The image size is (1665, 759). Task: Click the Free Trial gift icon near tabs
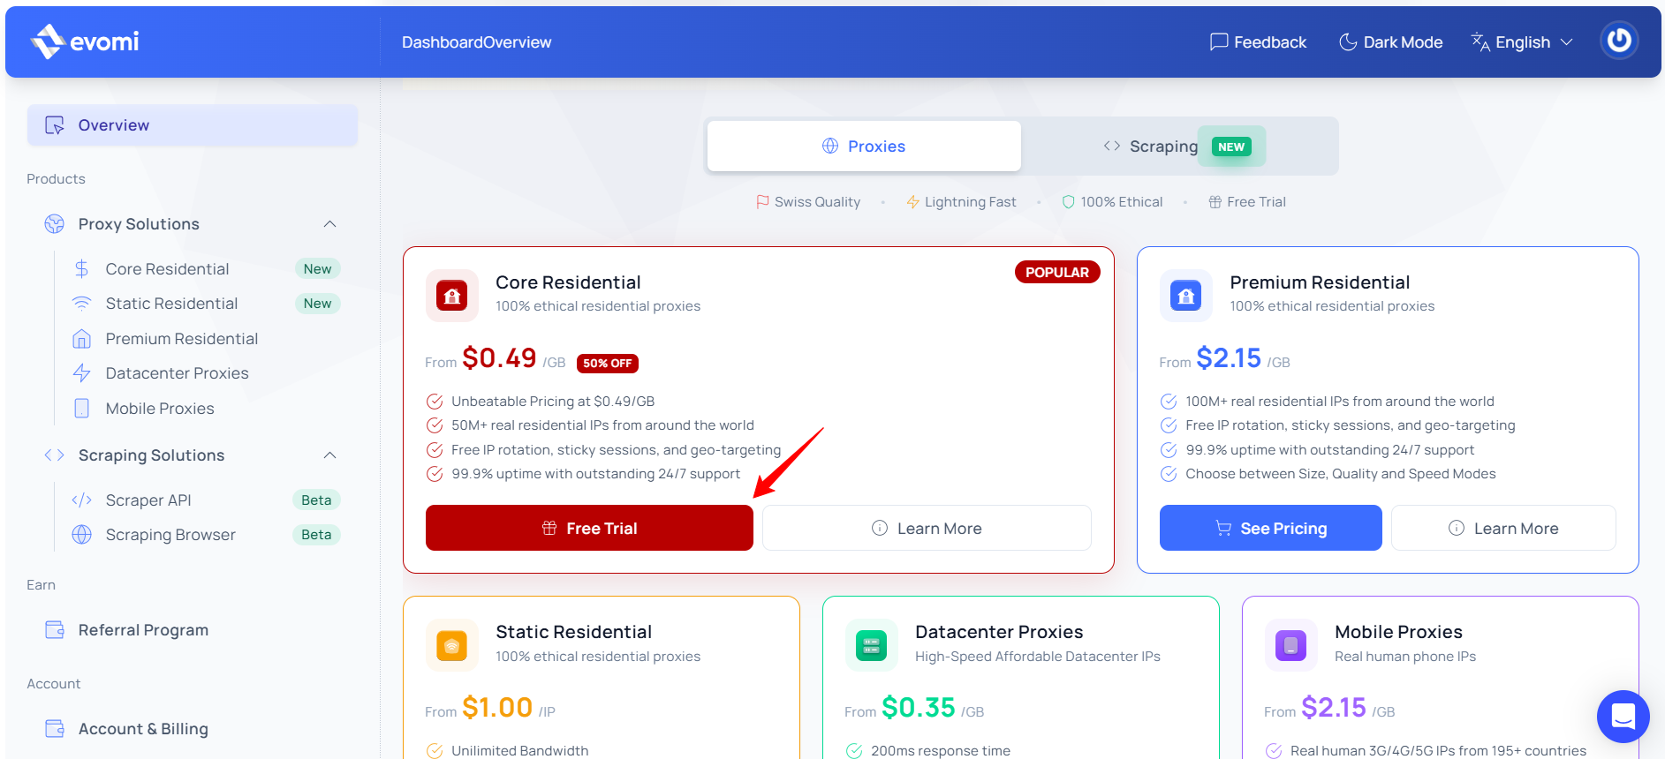[x=1215, y=202]
